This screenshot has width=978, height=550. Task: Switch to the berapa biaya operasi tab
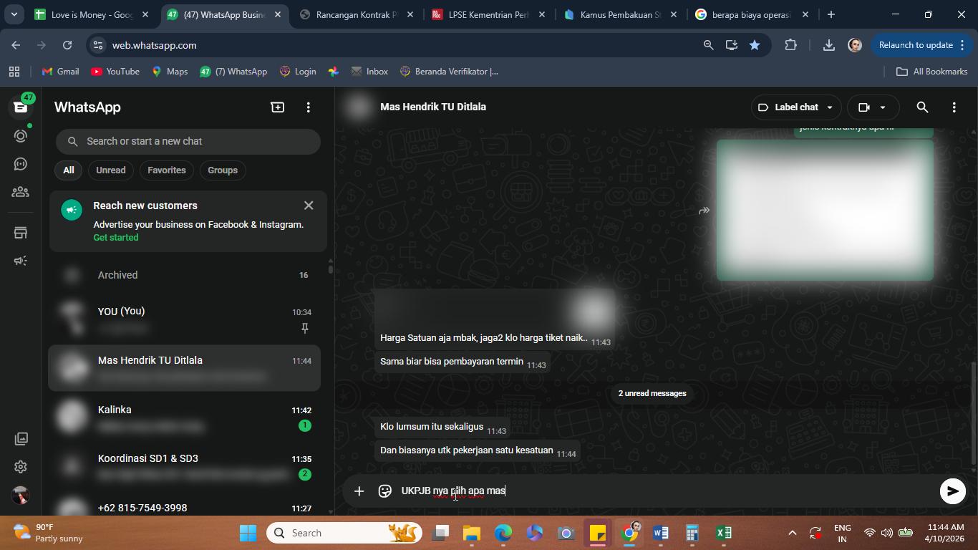tap(752, 14)
